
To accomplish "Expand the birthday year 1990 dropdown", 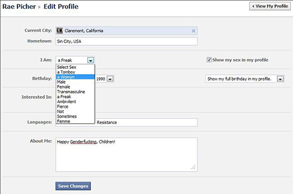I will pyautogui.click(x=110, y=79).
